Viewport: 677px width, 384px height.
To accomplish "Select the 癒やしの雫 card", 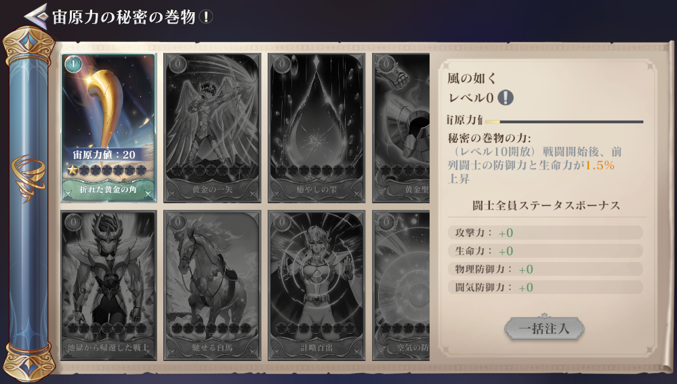I will 316,128.
